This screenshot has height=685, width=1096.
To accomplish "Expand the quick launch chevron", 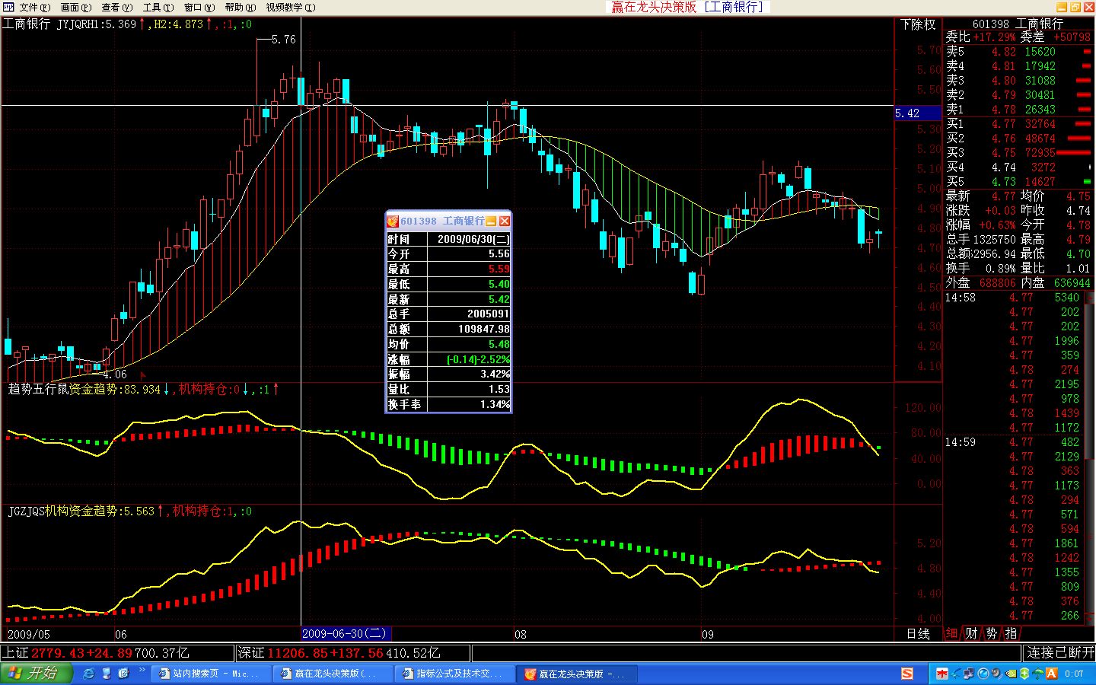I will click(x=142, y=670).
